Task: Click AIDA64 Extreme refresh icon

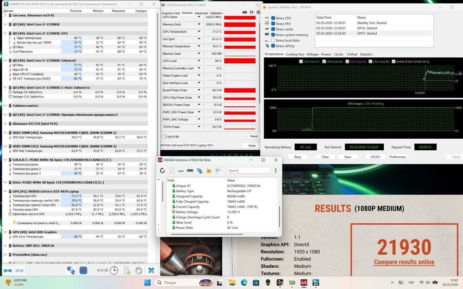Action: point(163,171)
